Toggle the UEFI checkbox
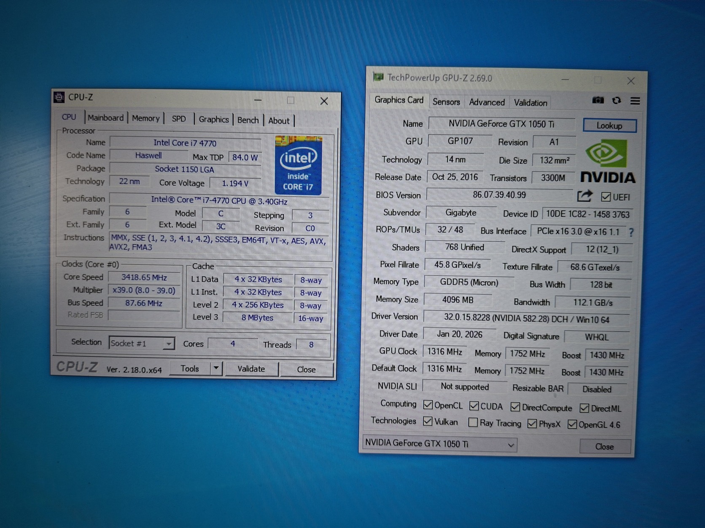 click(606, 197)
